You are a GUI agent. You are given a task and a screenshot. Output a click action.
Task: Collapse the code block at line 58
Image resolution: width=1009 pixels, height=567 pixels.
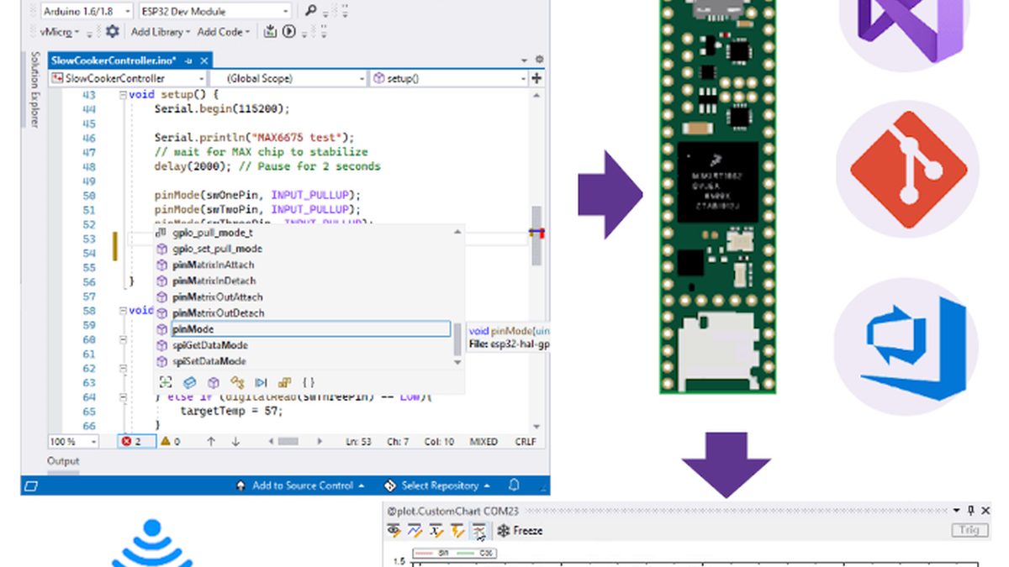coord(123,311)
